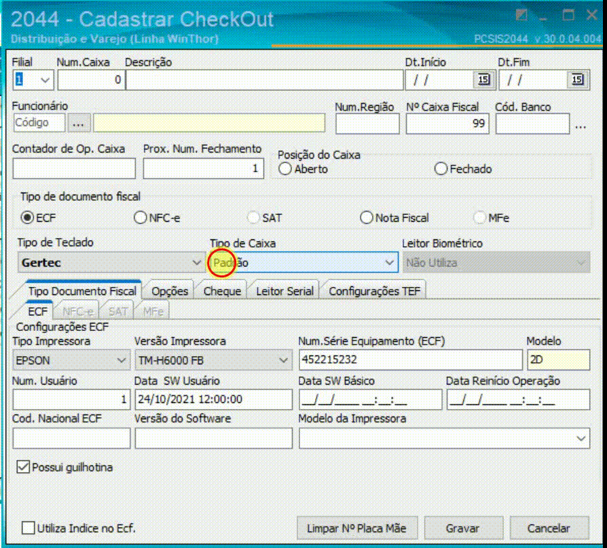Click the Num.Região input field

[x=367, y=123]
